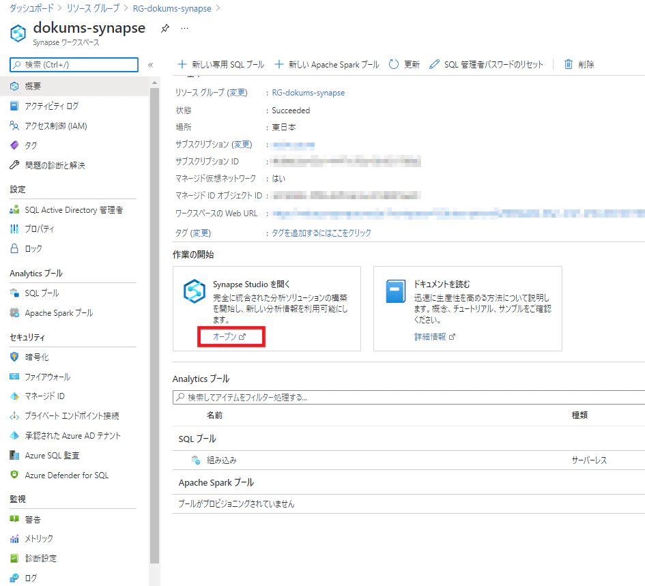Open the 概要 overview menu item

74,87
